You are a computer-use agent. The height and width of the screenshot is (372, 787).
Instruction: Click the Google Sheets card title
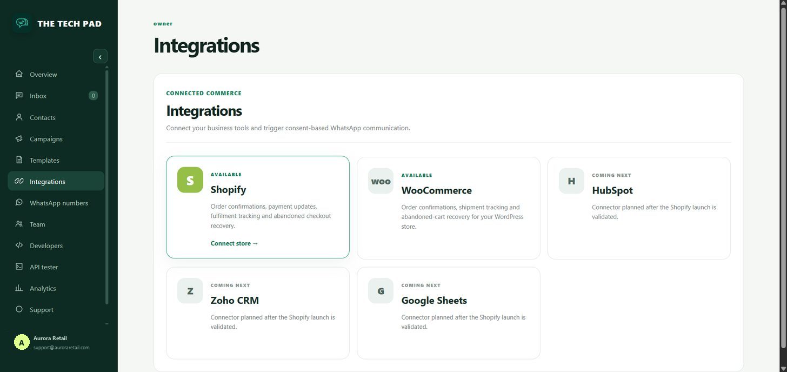tap(434, 300)
